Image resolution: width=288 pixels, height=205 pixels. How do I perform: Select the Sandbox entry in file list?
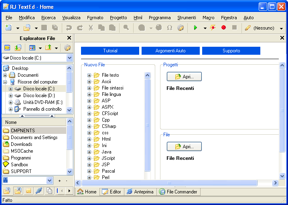click(19, 165)
